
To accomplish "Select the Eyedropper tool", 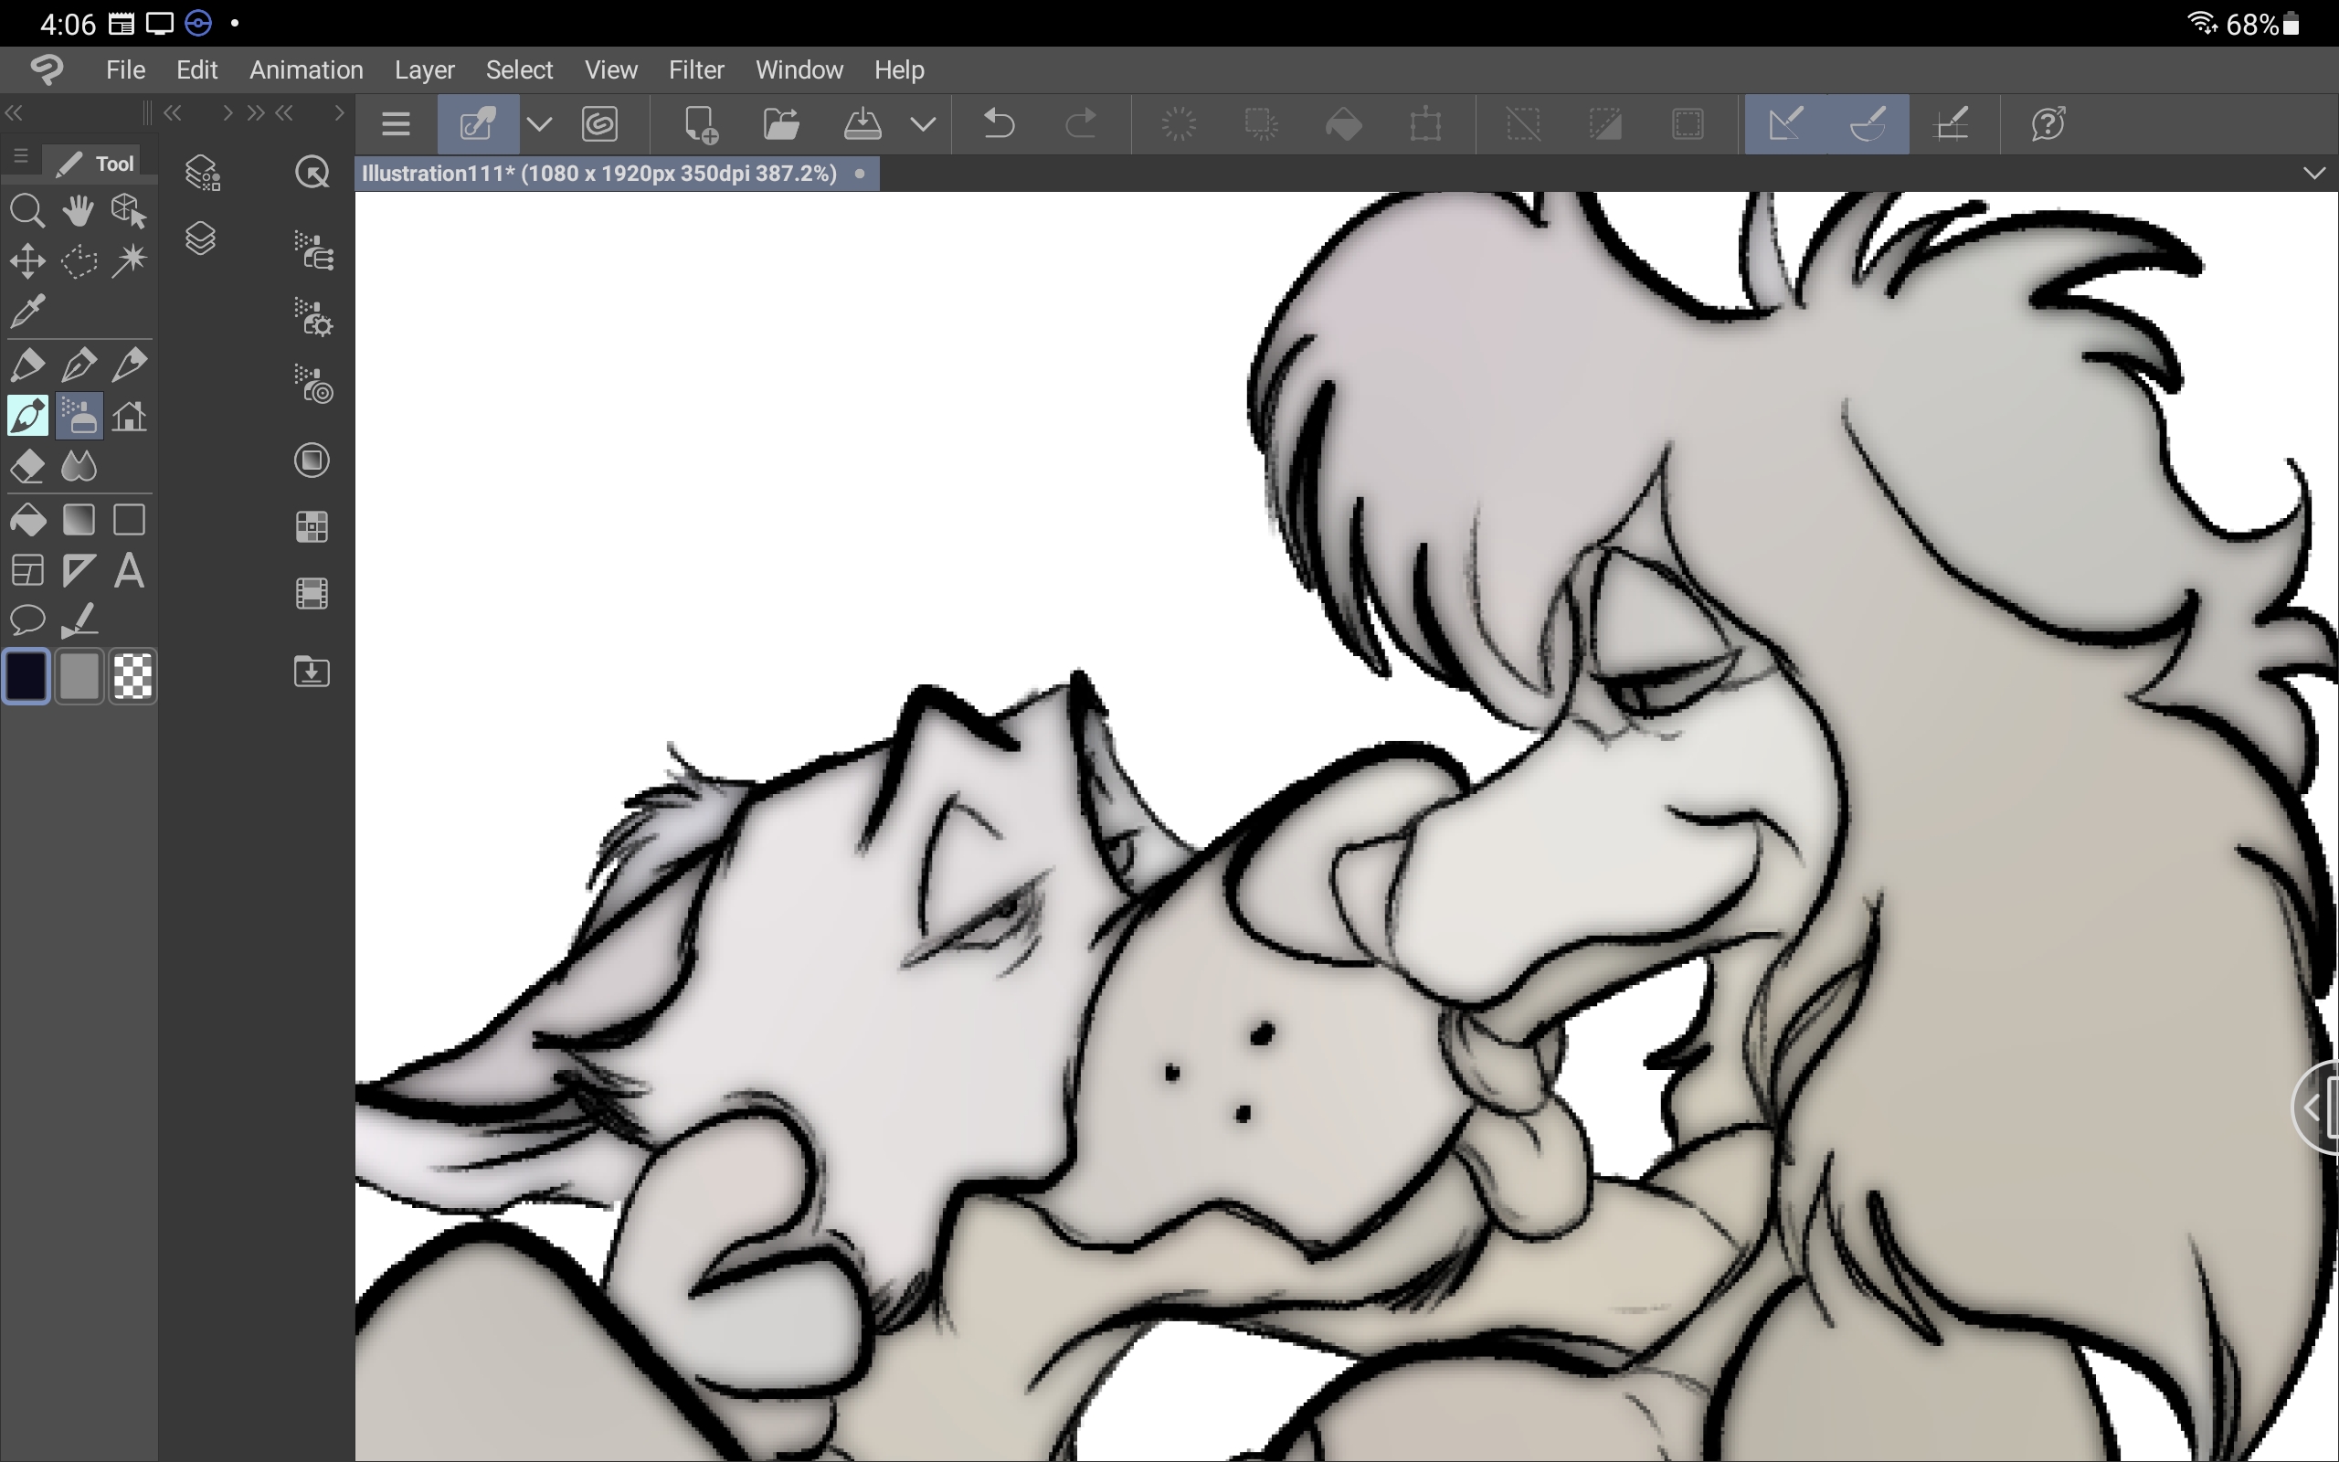I will coord(27,312).
